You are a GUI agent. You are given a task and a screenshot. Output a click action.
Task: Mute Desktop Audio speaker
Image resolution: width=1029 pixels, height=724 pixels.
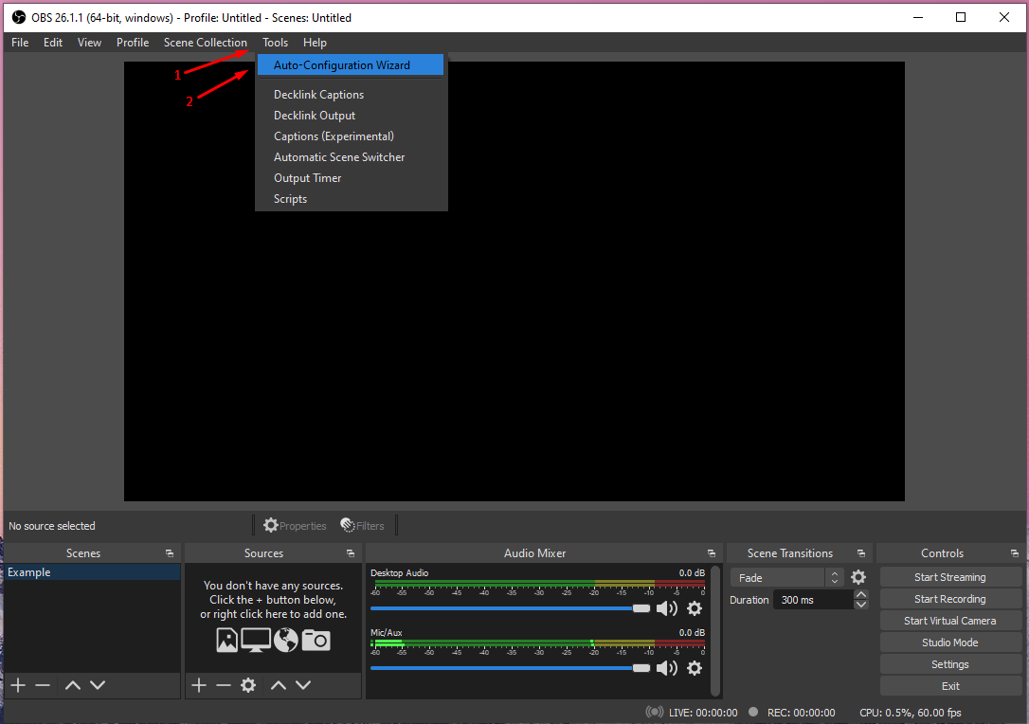[667, 608]
